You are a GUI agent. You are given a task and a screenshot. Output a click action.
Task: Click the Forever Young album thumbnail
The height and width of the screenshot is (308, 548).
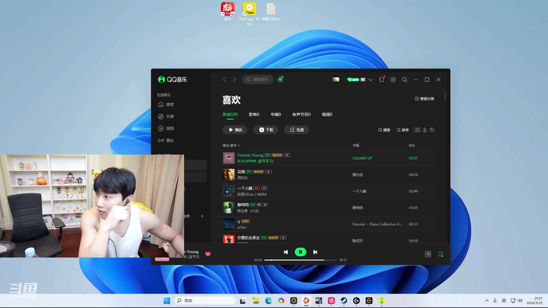click(x=229, y=158)
